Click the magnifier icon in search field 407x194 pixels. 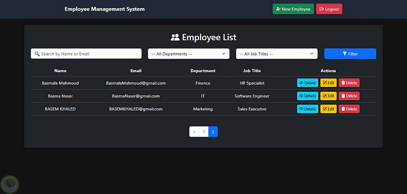[x=37, y=54]
